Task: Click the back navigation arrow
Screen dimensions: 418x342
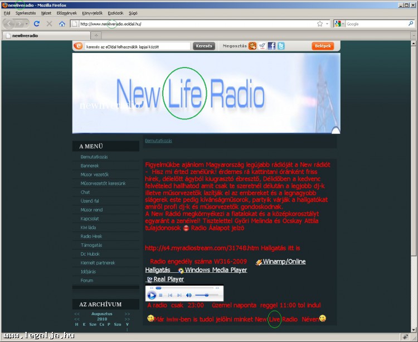Action: [x=9, y=24]
